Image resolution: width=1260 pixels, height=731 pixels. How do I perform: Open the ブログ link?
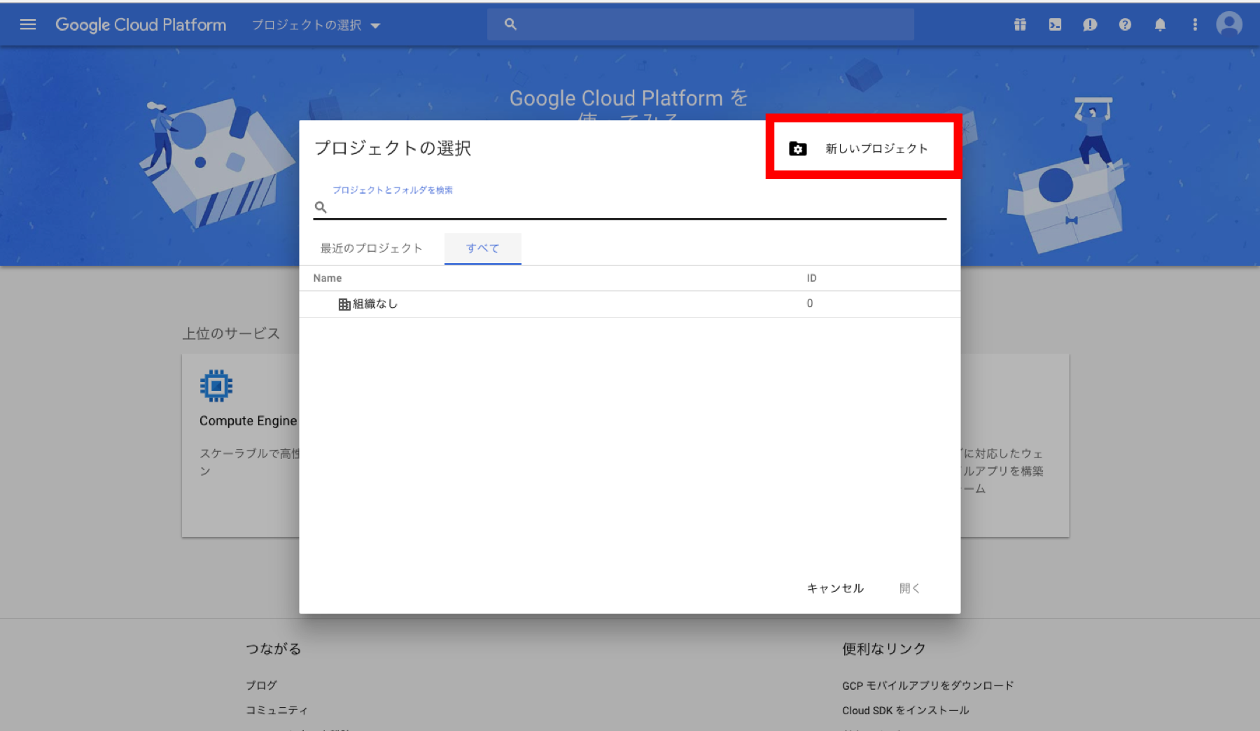pos(260,685)
